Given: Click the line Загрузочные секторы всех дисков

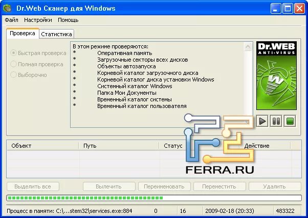Looking at the screenshot, I should (143, 60).
